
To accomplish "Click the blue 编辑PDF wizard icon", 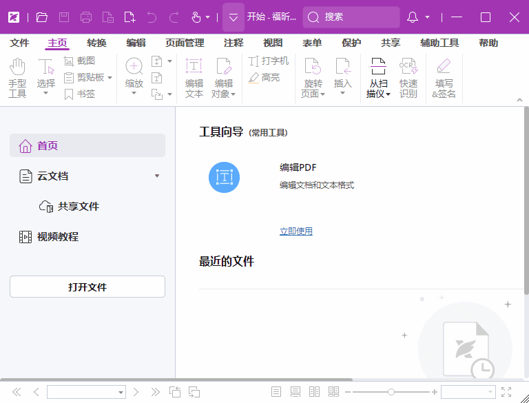I will (224, 177).
